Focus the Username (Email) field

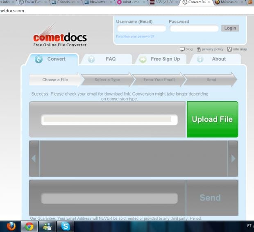pos(141,29)
